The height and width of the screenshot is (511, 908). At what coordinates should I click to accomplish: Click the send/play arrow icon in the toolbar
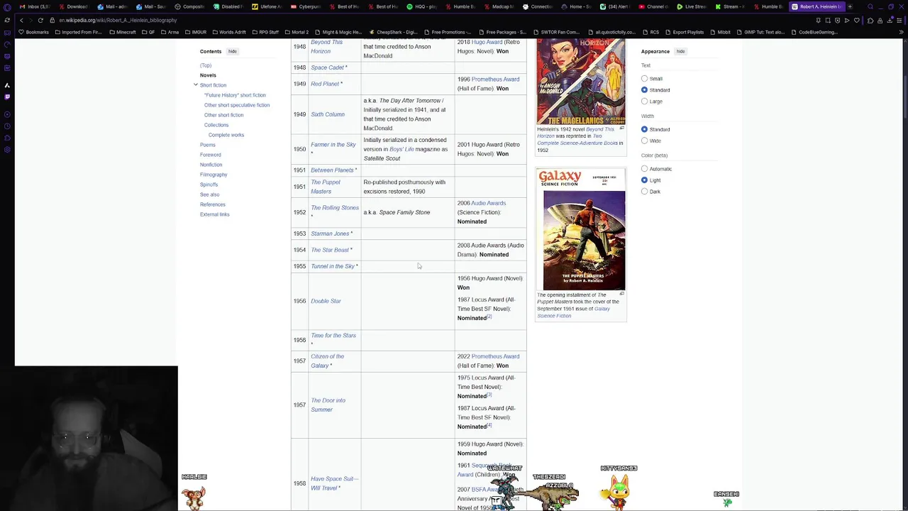pyautogui.click(x=846, y=20)
